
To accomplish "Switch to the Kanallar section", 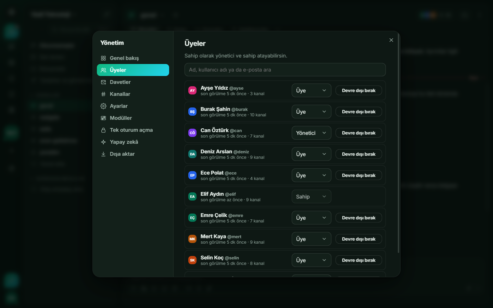I will (x=133, y=94).
